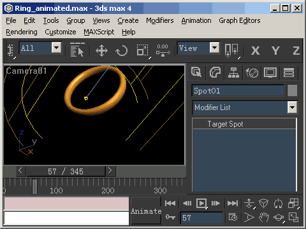
Task: Switch to the Display panel tab
Action: click(270, 73)
